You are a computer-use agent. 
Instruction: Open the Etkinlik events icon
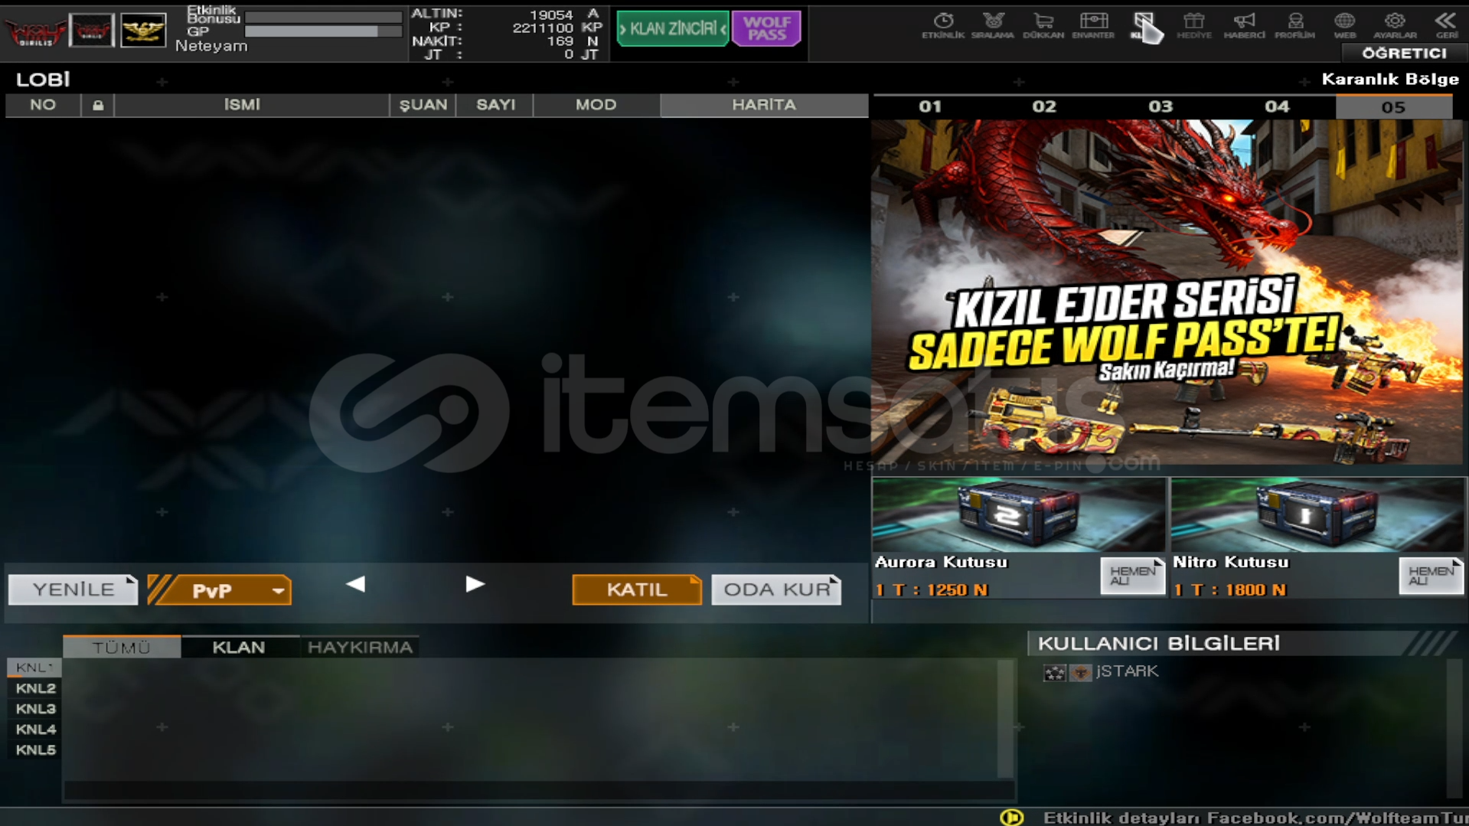943,25
